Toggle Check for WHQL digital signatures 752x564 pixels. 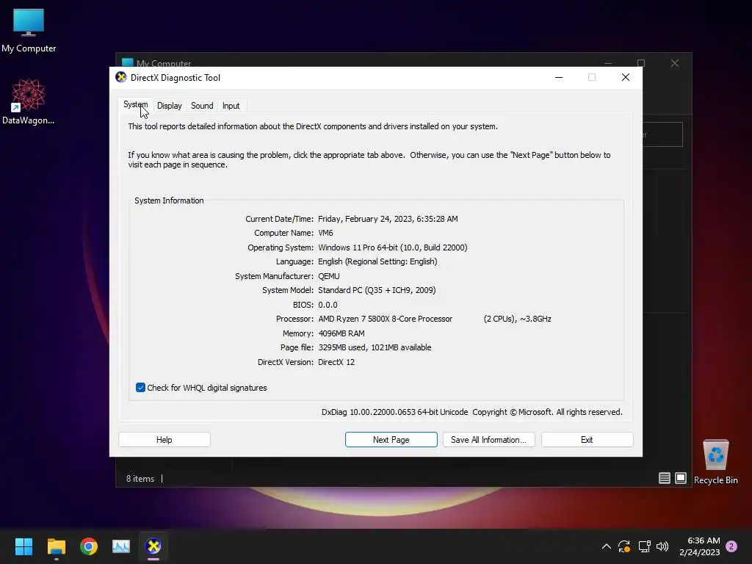[140, 388]
